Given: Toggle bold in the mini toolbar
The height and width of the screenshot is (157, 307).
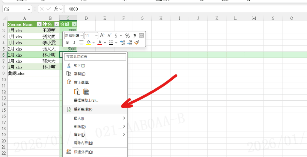Looking at the screenshot, I should click(67, 43).
